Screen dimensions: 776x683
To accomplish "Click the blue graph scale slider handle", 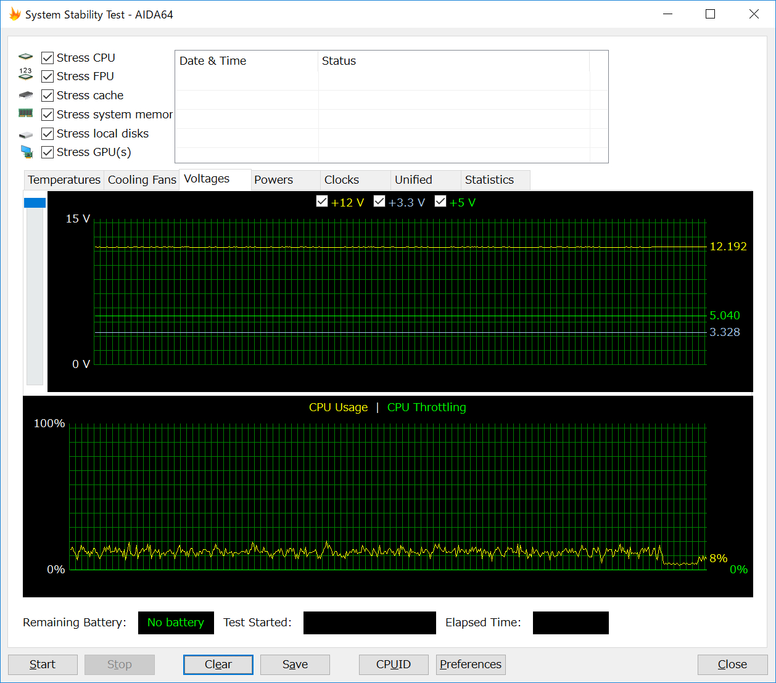I will coord(35,203).
